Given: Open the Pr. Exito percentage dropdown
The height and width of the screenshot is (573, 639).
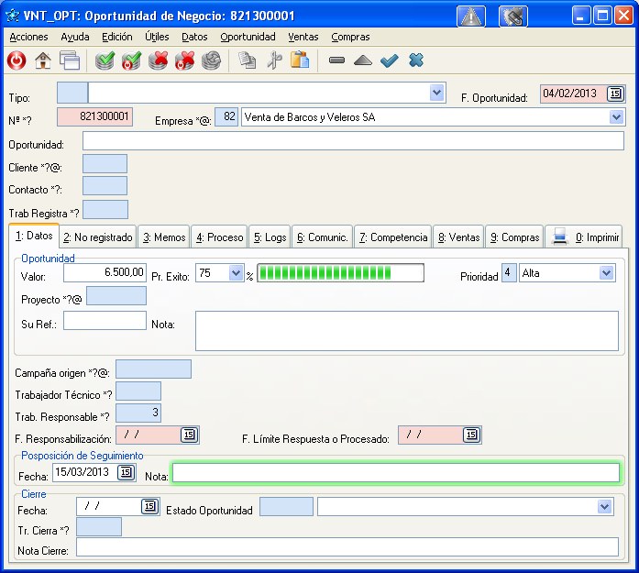Looking at the screenshot, I should tap(236, 272).
